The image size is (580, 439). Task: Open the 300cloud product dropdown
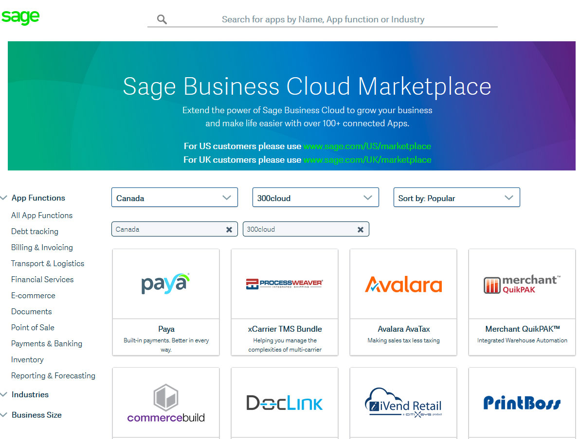click(315, 198)
